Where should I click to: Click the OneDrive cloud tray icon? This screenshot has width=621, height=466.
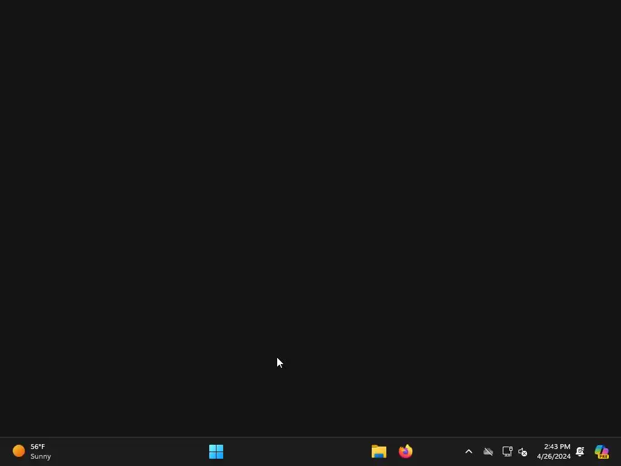[488, 451]
